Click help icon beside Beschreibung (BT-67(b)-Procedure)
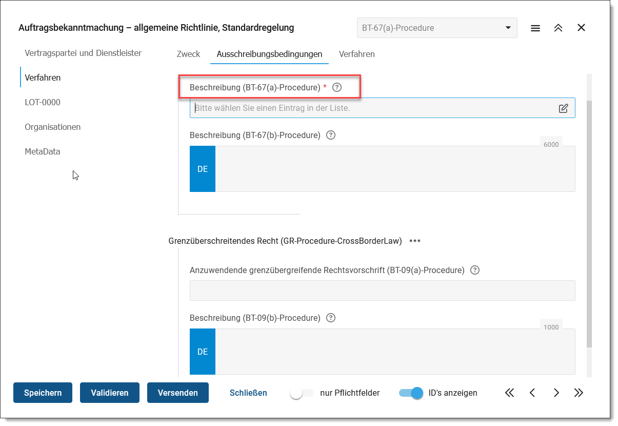The width and height of the screenshot is (618, 426). click(x=331, y=135)
